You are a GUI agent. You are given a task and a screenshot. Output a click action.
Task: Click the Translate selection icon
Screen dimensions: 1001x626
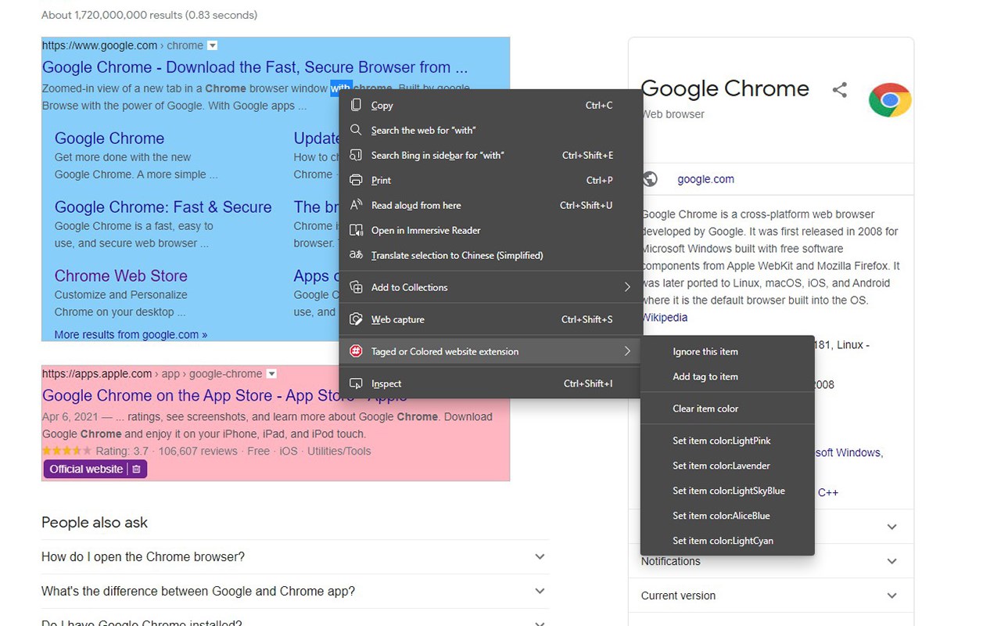coord(356,255)
